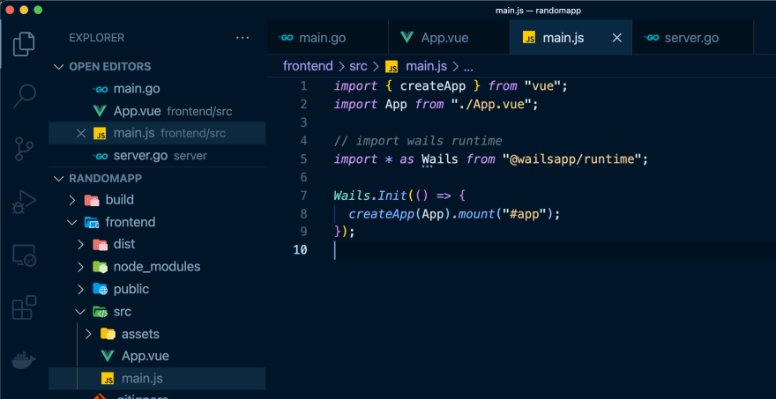Image resolution: width=776 pixels, height=399 pixels.
Task: Select main.js in the src folder tree
Action: [157, 379]
